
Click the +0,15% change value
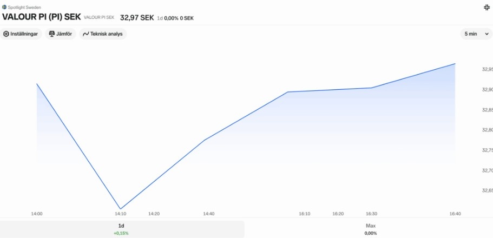[121, 233]
